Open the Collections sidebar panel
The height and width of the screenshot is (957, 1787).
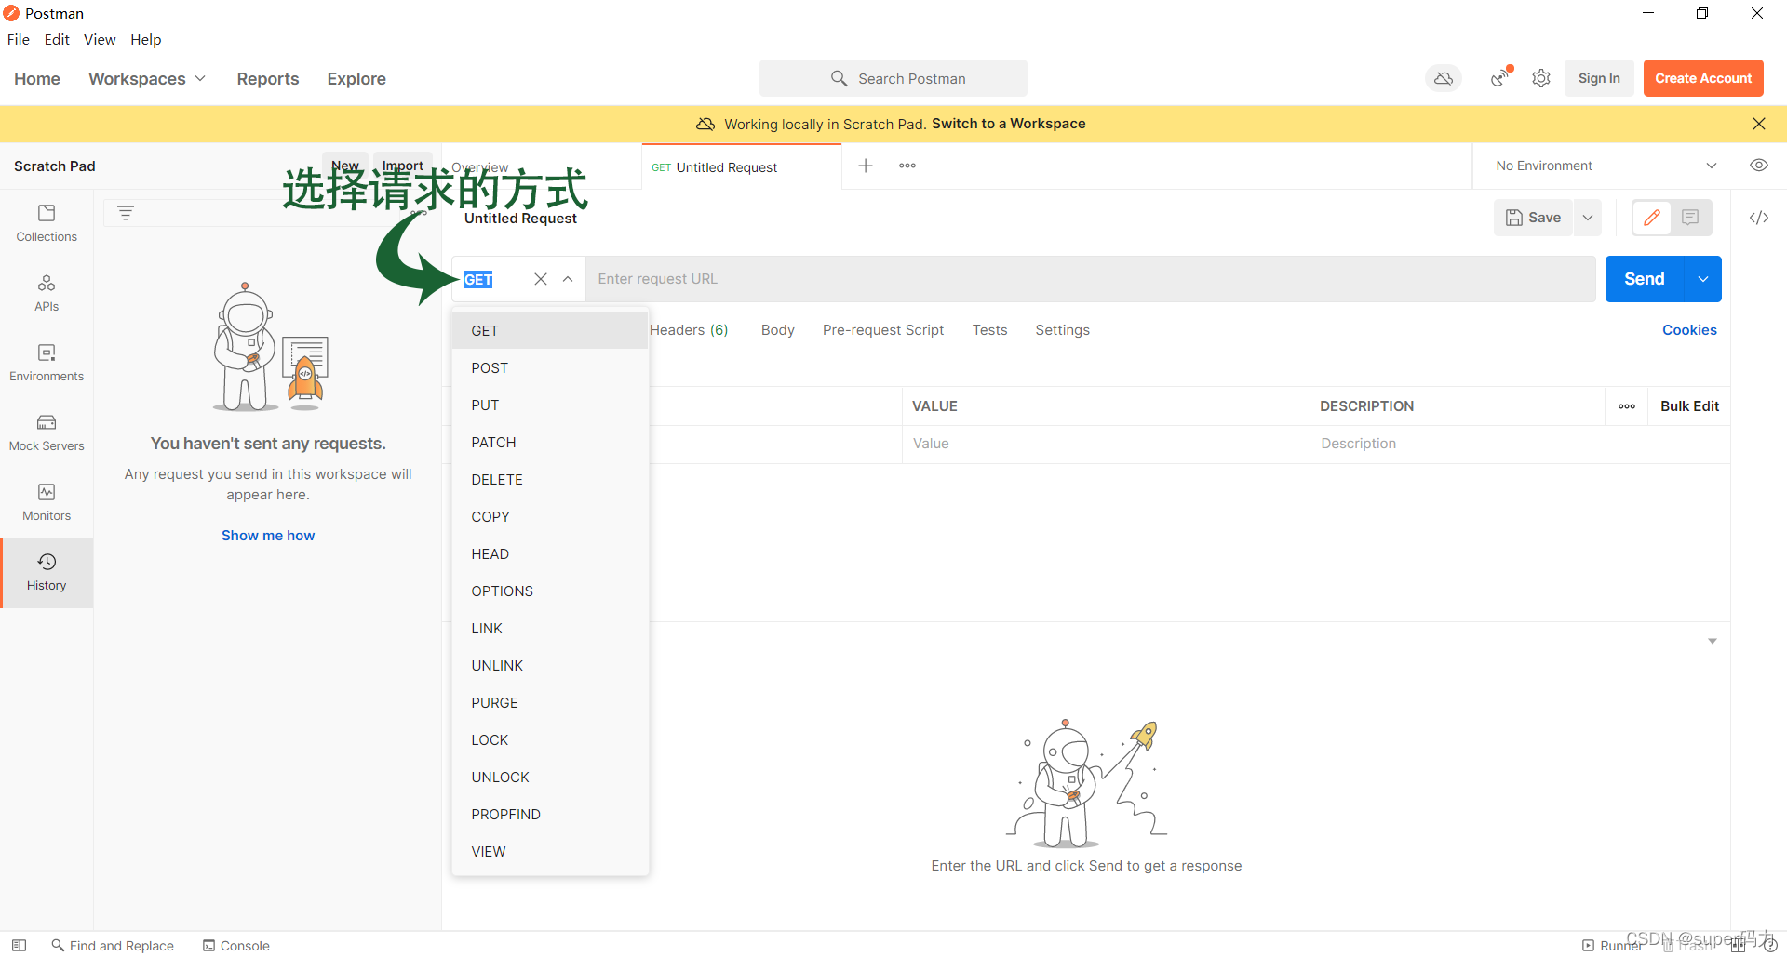(x=47, y=223)
